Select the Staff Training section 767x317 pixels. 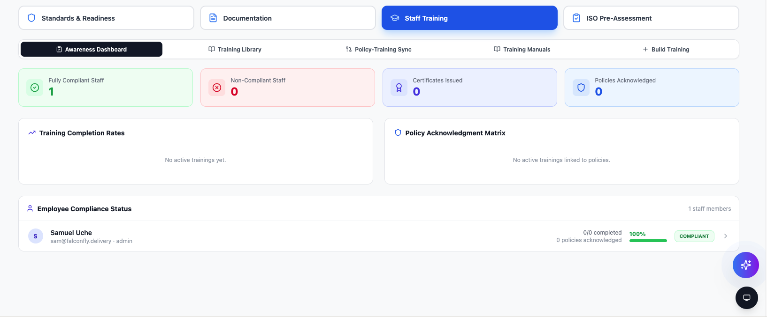coord(469,18)
